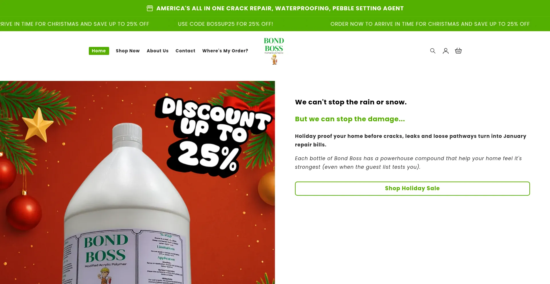Click the Shop Holiday Sale button
Viewport: 550px width, 284px height.
point(412,188)
